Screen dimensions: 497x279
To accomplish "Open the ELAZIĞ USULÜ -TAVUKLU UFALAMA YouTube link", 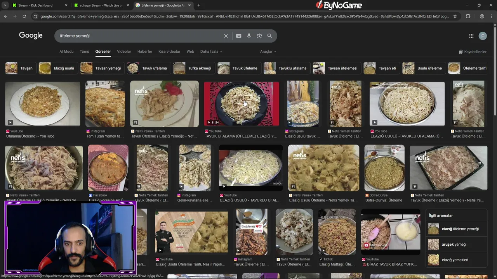I will (x=407, y=136).
